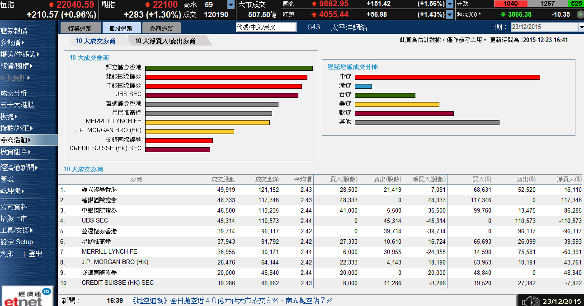Select table row UBS SEC
Image resolution: width=584 pixels, height=306 pixels.
pyautogui.click(x=321, y=221)
